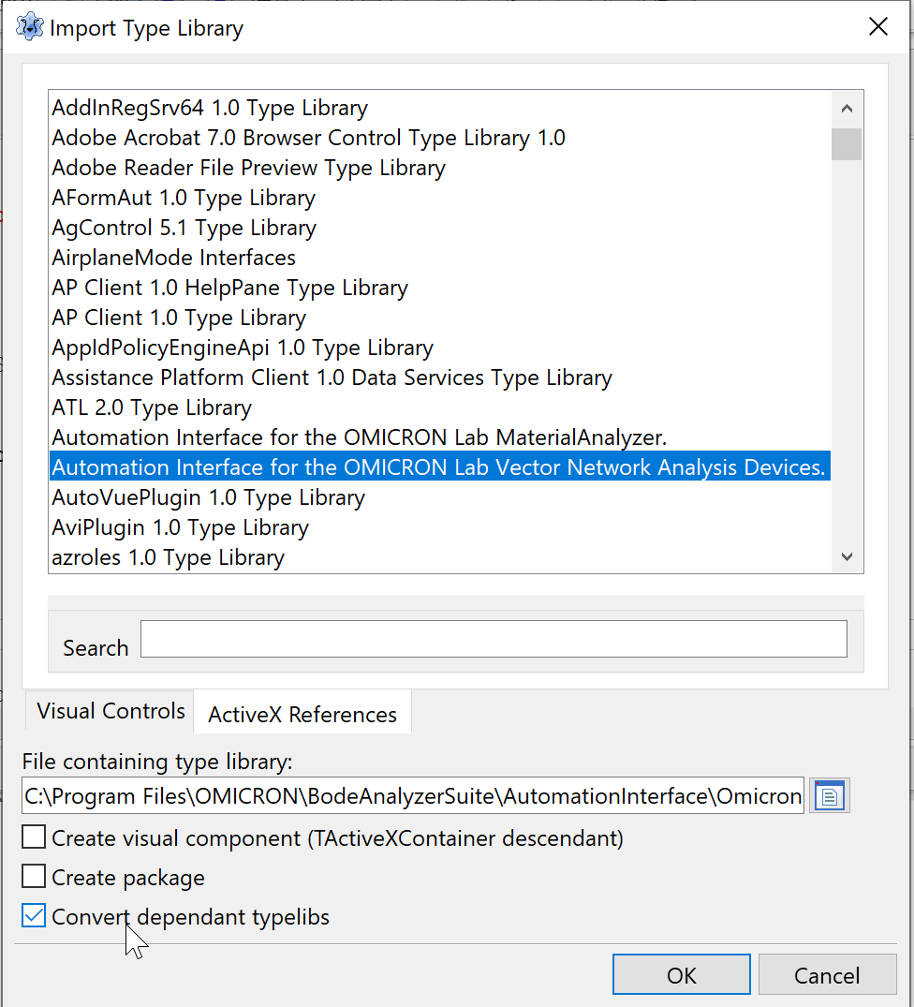This screenshot has height=1007, width=914.
Task: Choose AppIdPolicyEngineApi 1.0 Type Library
Action: (440, 348)
